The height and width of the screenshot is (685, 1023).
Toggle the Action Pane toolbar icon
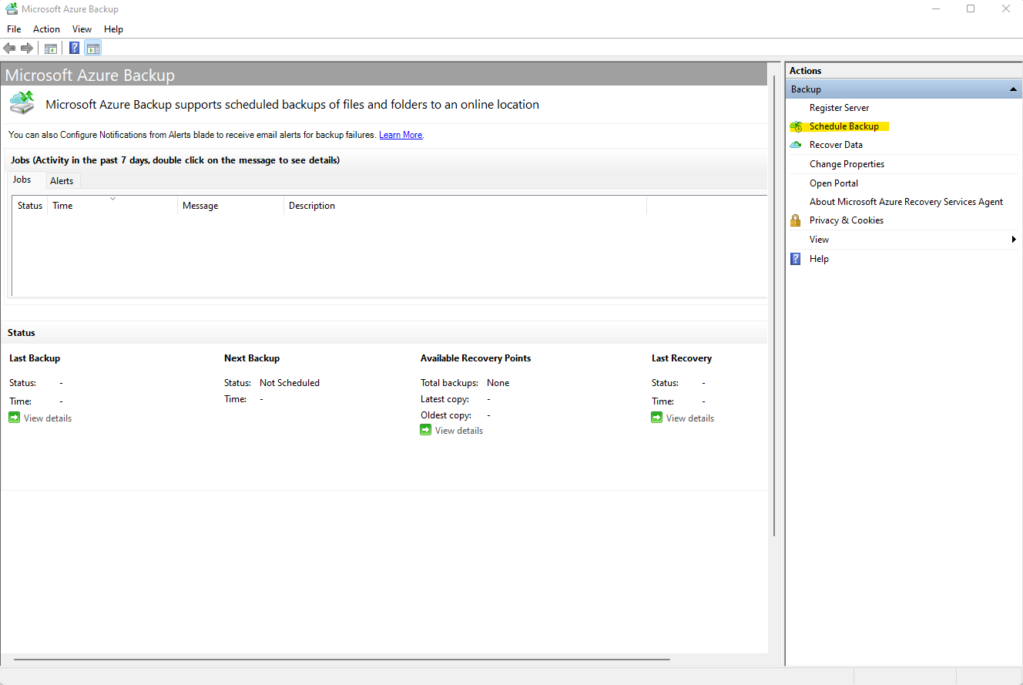coord(93,48)
